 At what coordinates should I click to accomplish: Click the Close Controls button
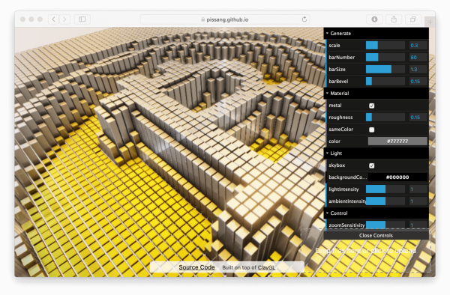click(376, 235)
